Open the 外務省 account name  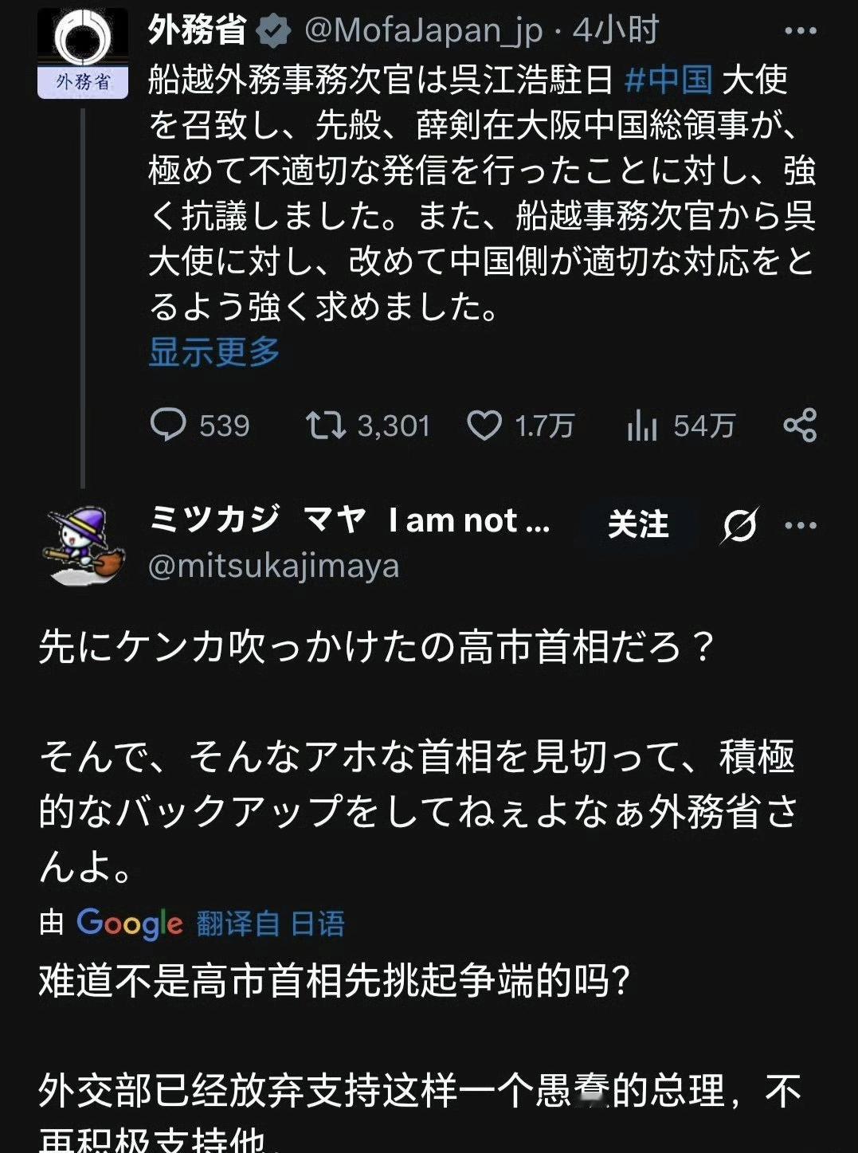(x=198, y=31)
